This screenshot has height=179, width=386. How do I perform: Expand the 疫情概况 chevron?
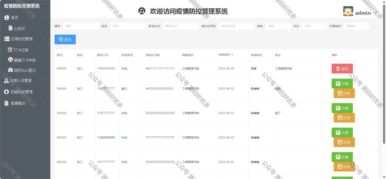[x=45, y=103]
